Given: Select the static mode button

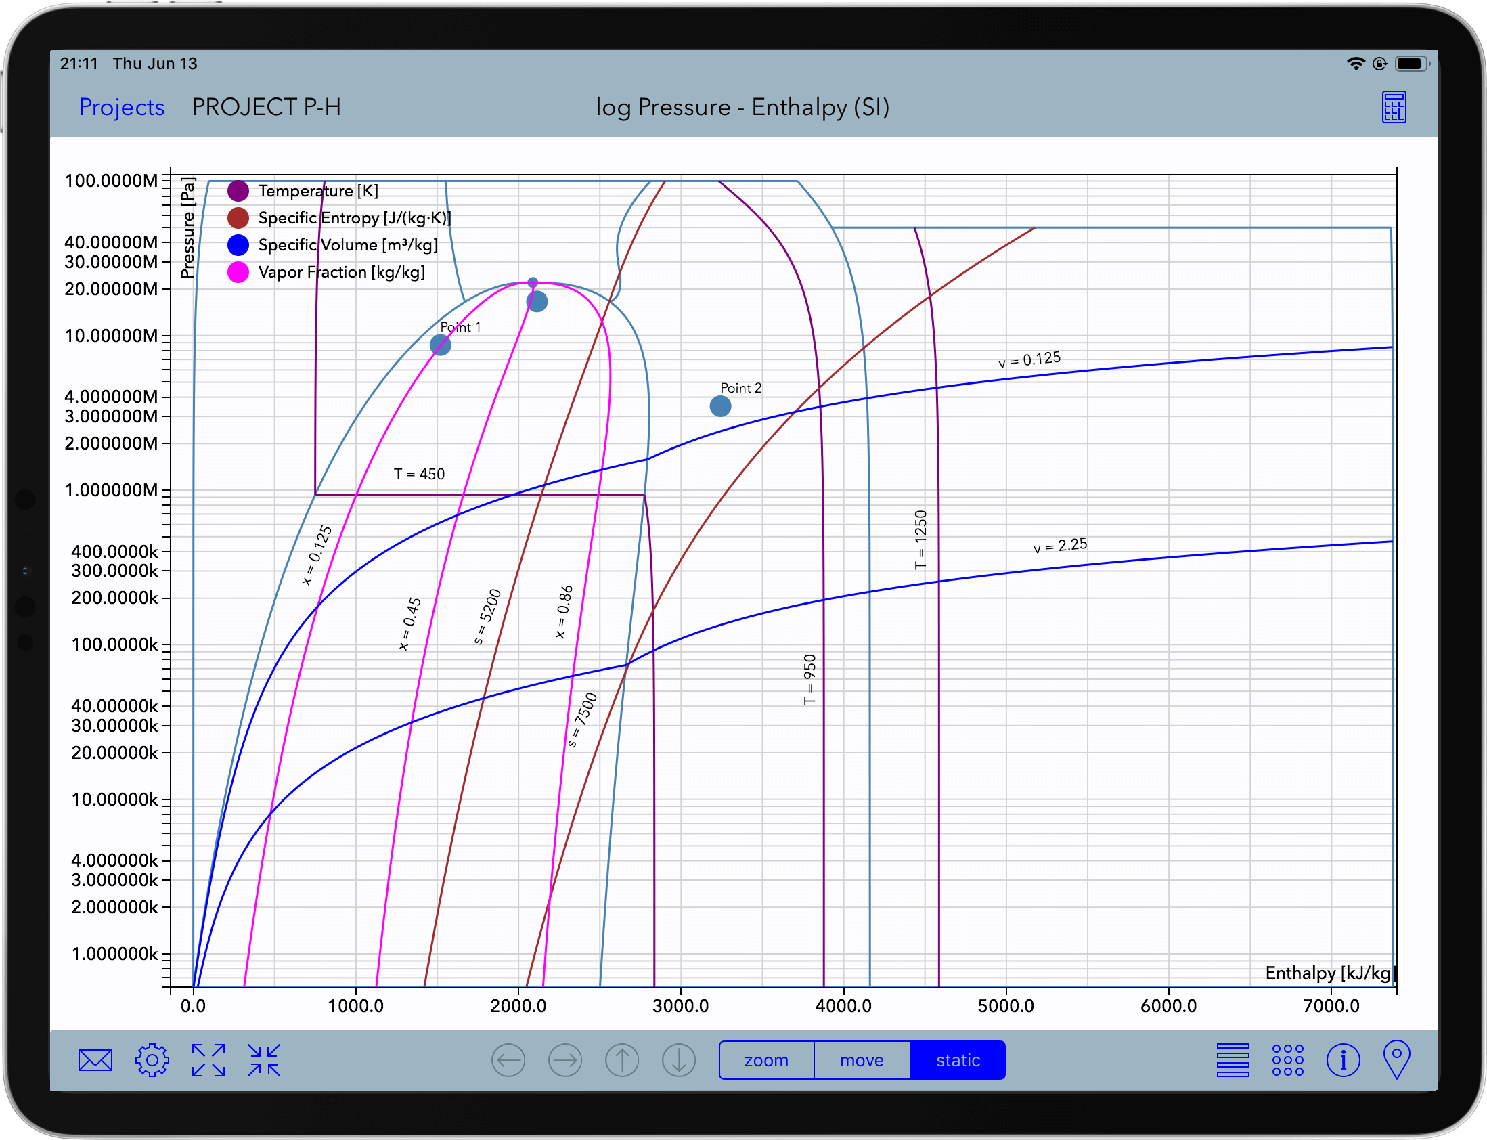Looking at the screenshot, I should click(957, 1060).
